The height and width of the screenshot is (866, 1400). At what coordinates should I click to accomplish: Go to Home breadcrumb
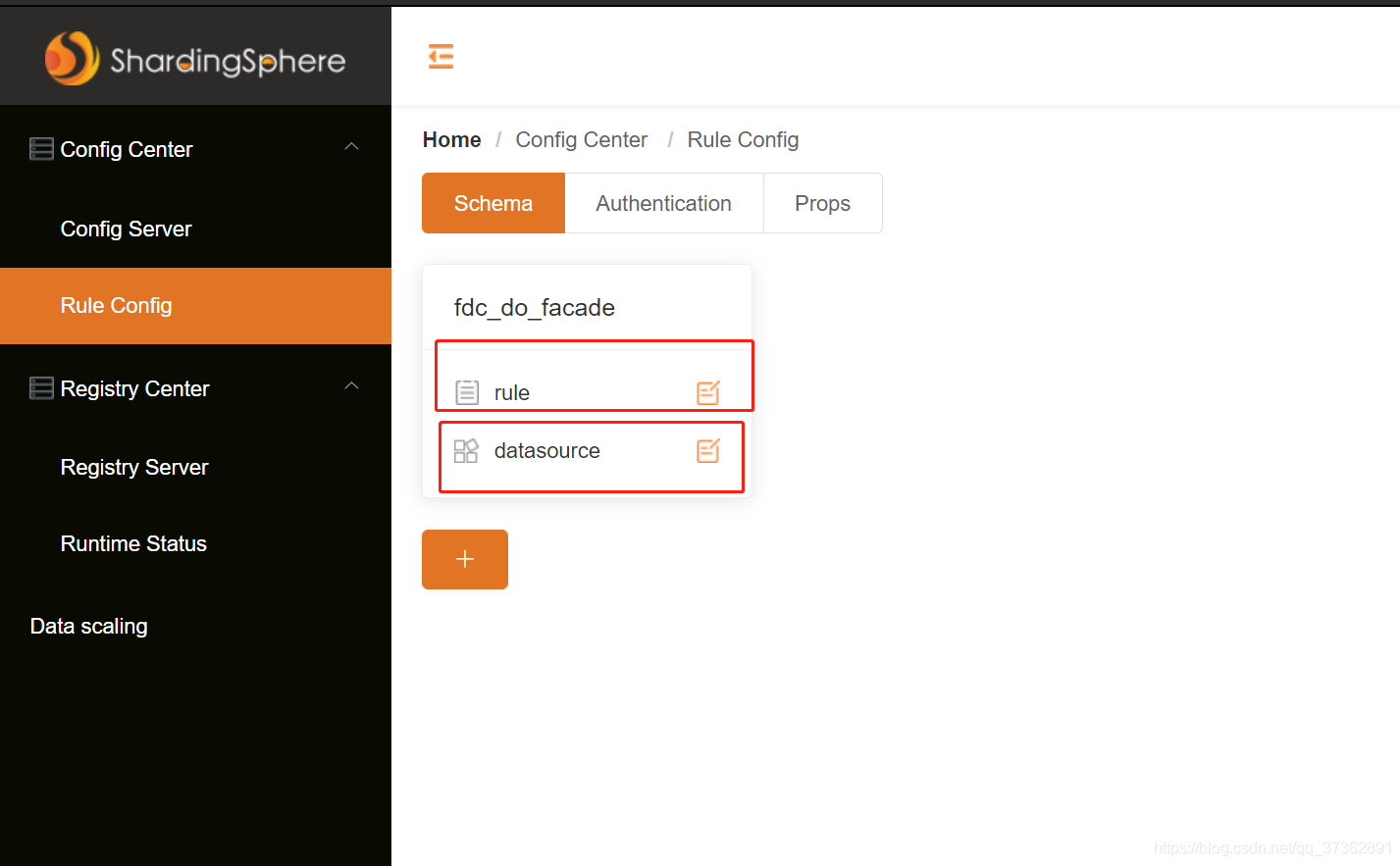click(451, 139)
